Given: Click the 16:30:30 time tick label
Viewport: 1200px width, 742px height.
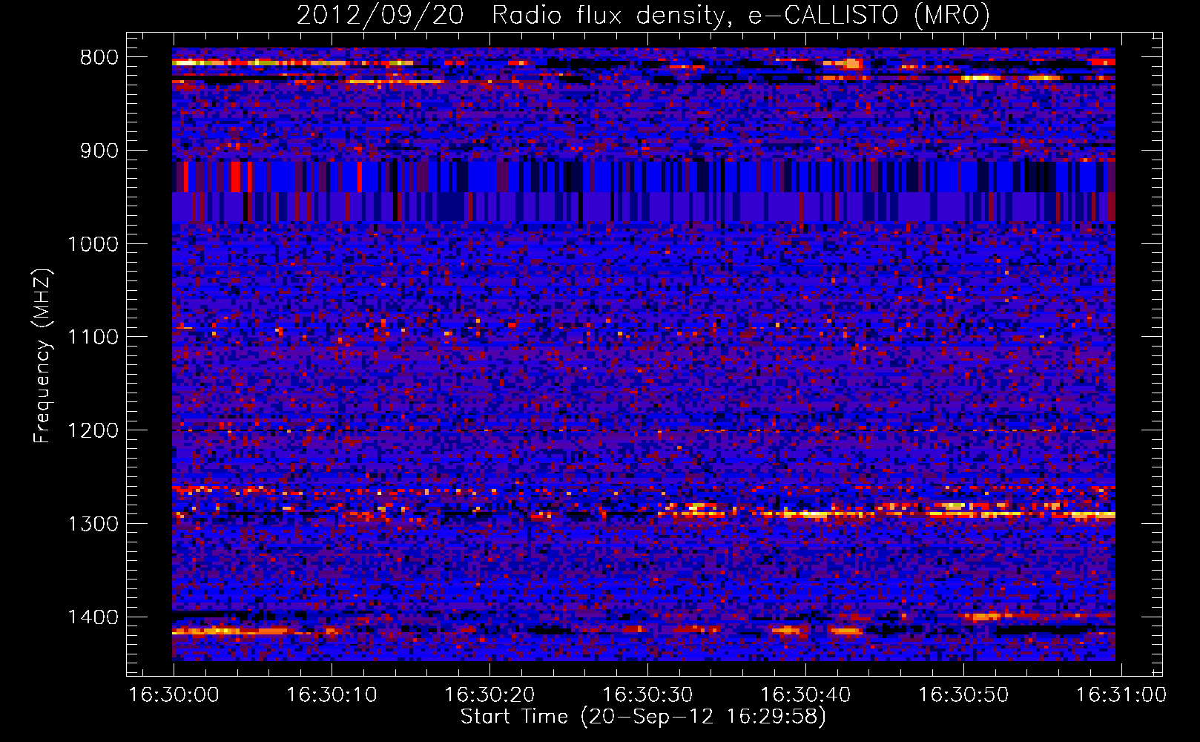Looking at the screenshot, I should coord(647,695).
